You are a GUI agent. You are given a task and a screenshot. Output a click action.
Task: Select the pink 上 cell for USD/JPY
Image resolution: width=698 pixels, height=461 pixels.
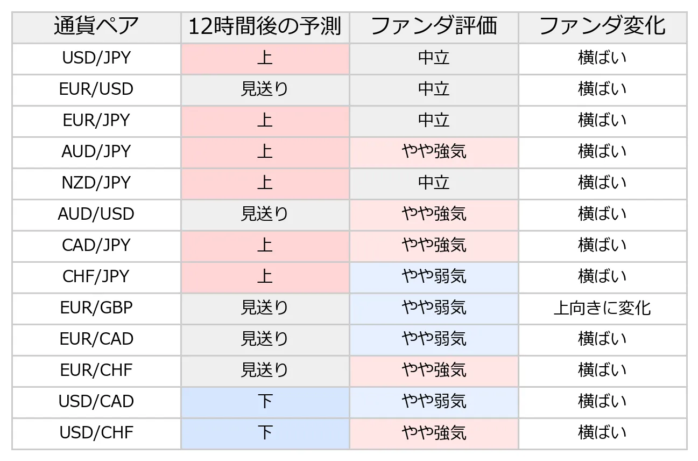[265, 58]
